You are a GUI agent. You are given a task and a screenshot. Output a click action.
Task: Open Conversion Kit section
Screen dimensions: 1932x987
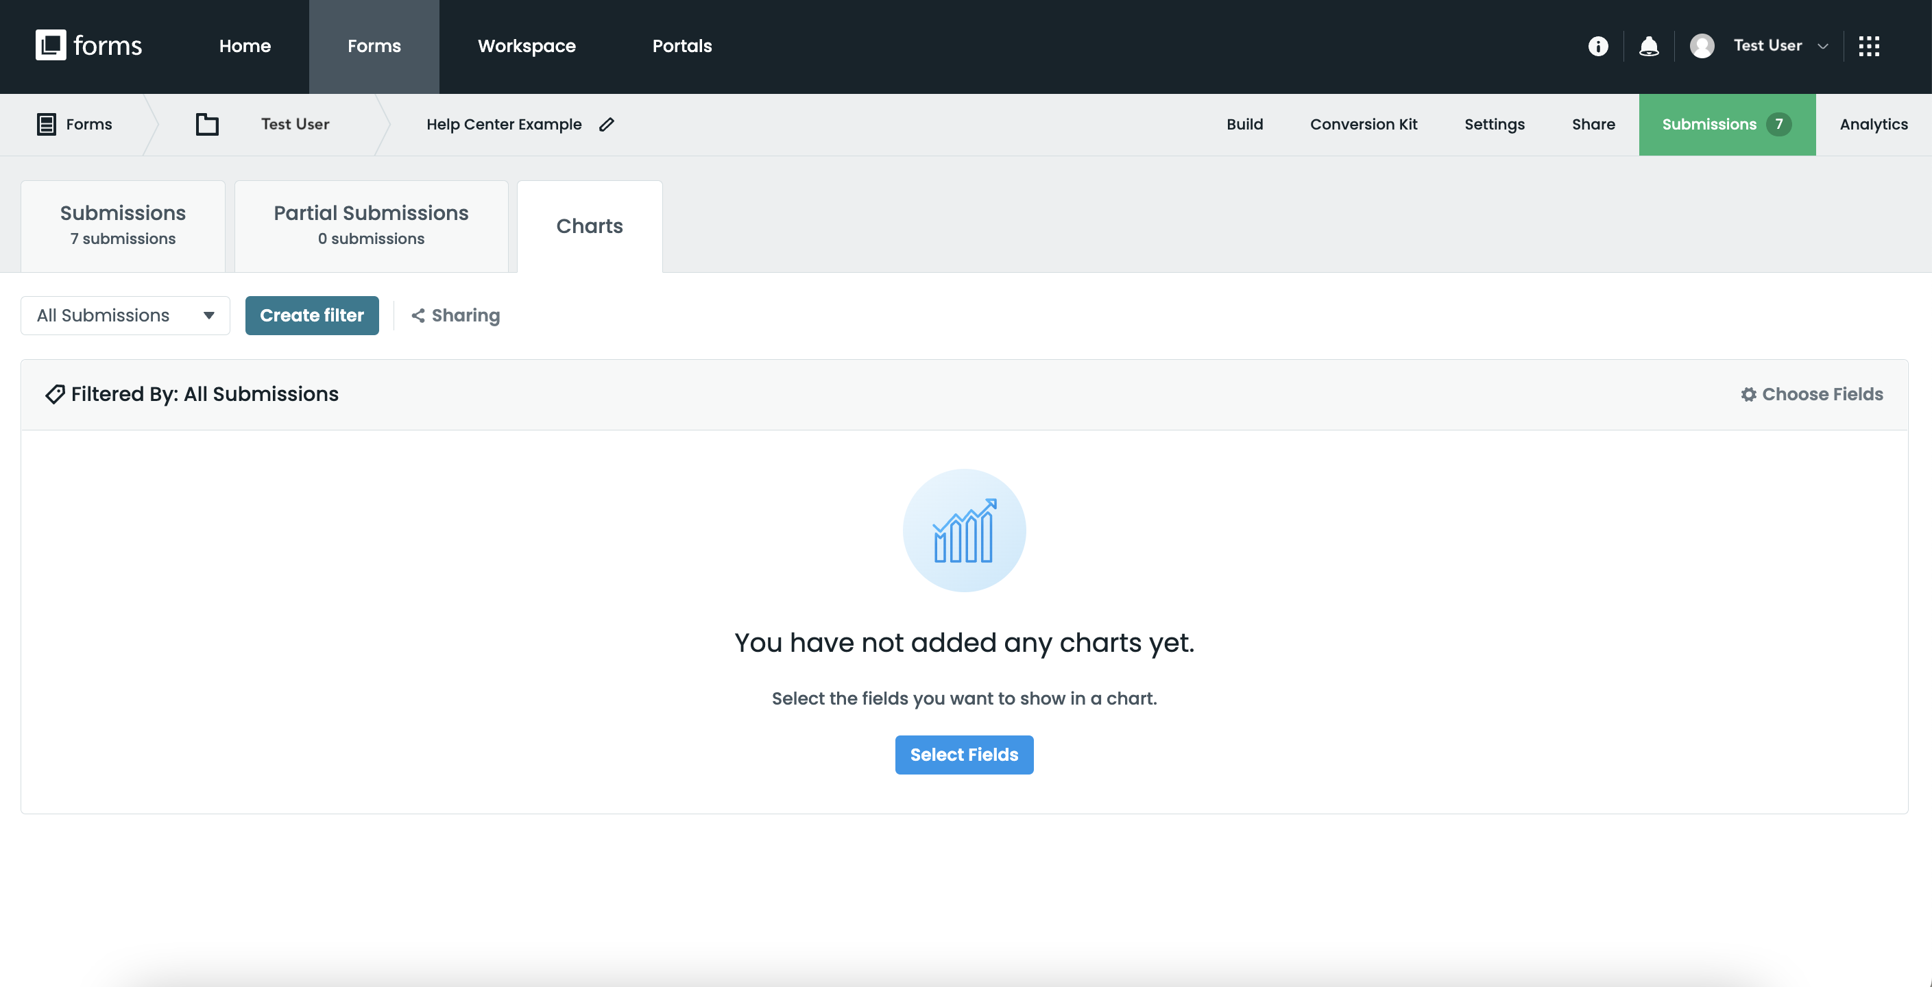1363,125
